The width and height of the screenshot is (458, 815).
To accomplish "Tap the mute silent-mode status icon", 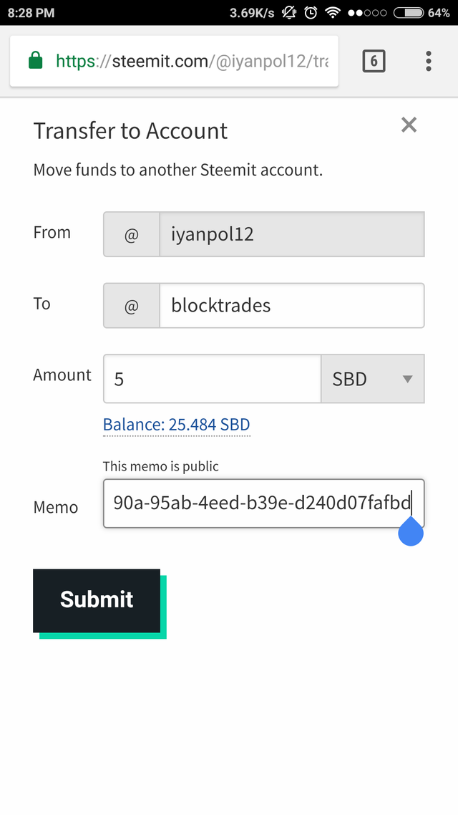I will (x=290, y=13).
